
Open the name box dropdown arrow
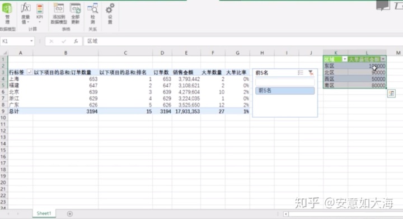tap(31, 41)
